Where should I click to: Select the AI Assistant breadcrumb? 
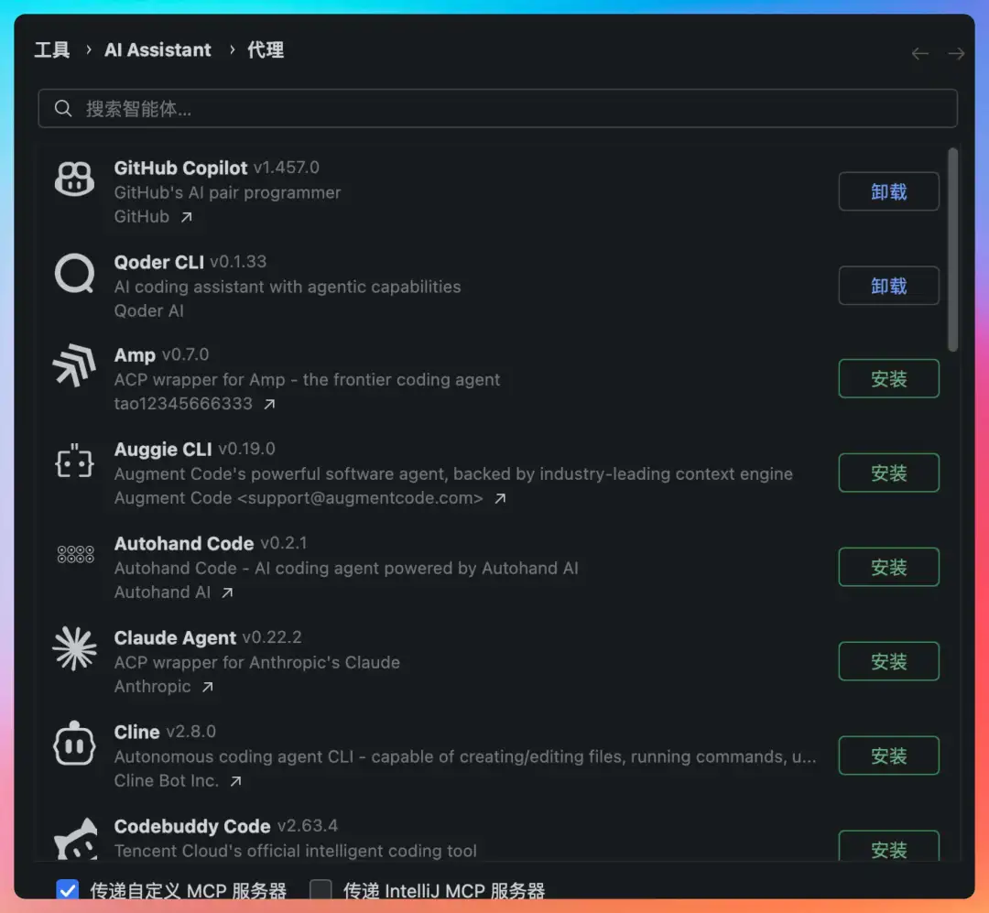click(x=158, y=49)
